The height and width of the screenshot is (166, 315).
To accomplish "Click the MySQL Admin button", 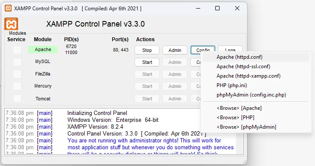I will 175,62.
